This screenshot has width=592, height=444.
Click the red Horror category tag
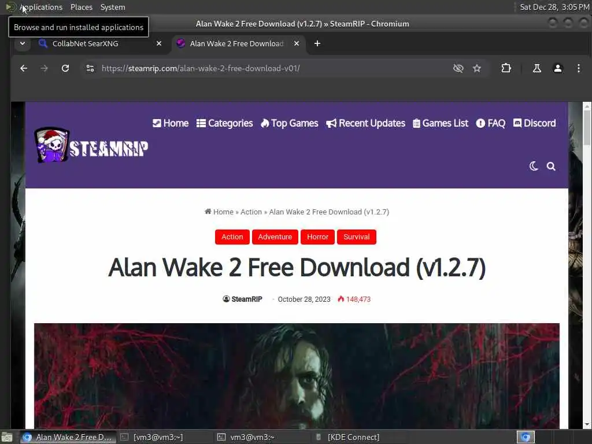(317, 236)
